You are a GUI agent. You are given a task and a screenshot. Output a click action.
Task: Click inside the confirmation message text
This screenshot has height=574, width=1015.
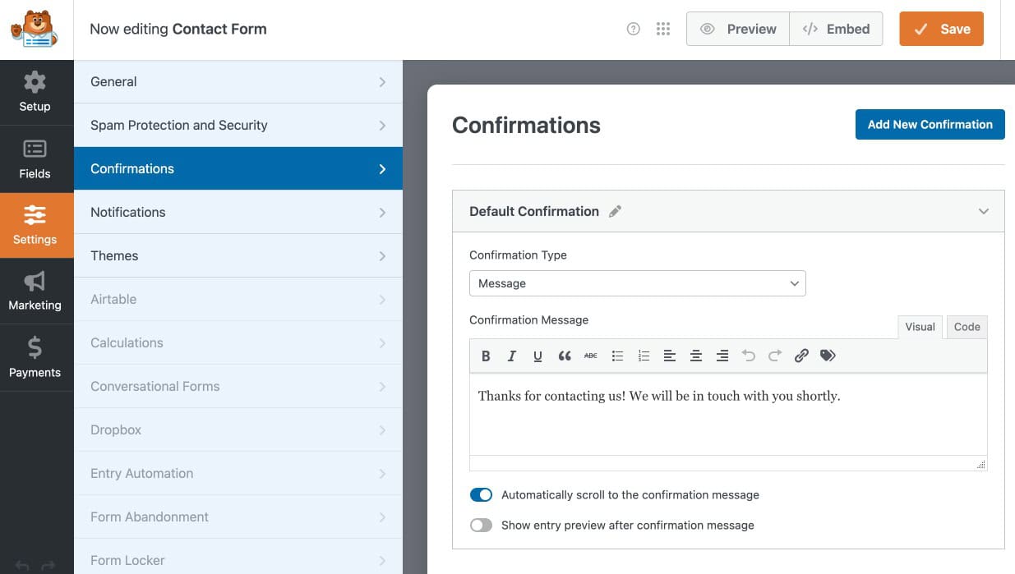point(658,396)
